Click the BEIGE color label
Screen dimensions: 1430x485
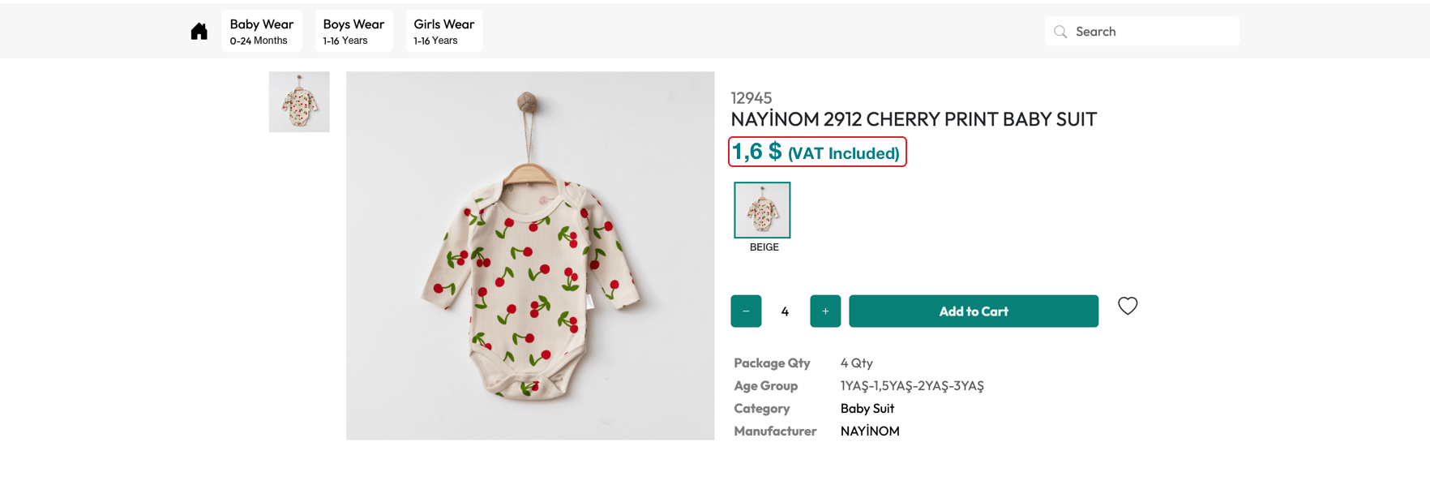point(764,247)
